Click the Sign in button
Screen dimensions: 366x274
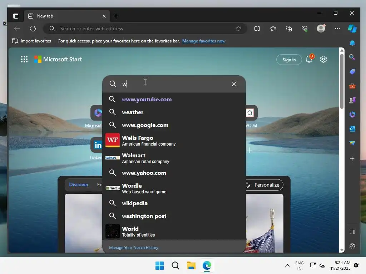click(x=289, y=60)
